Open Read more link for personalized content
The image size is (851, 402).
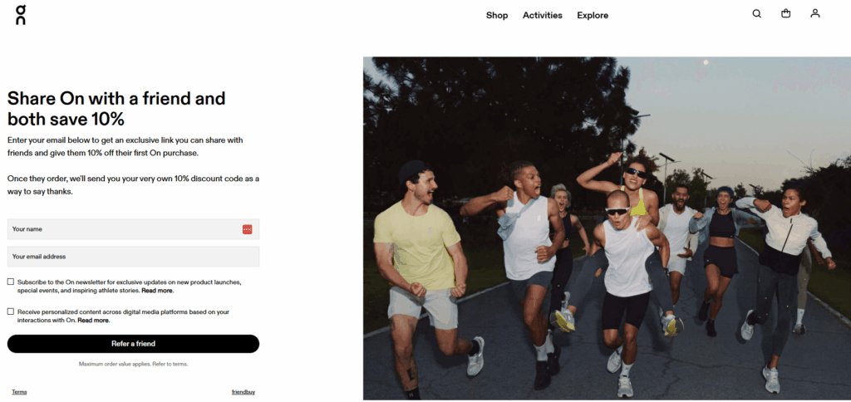(93, 321)
